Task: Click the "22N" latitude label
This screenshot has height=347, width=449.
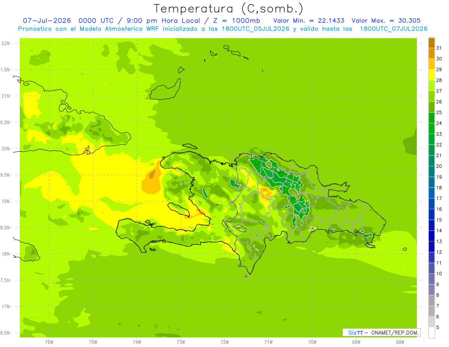Action: [6, 43]
